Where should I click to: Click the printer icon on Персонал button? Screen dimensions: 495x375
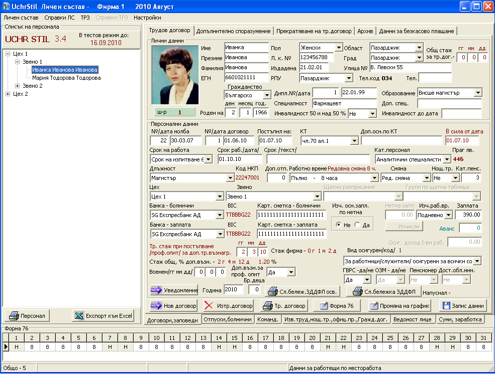point(13,316)
